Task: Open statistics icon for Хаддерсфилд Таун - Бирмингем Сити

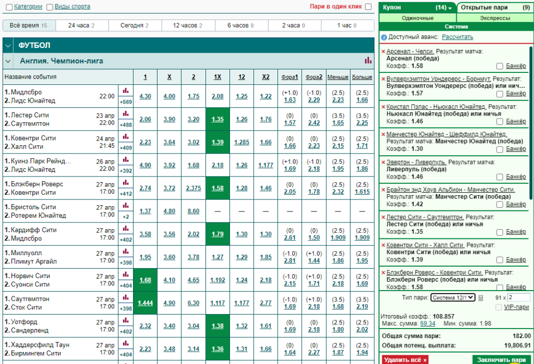Action: 126,343
